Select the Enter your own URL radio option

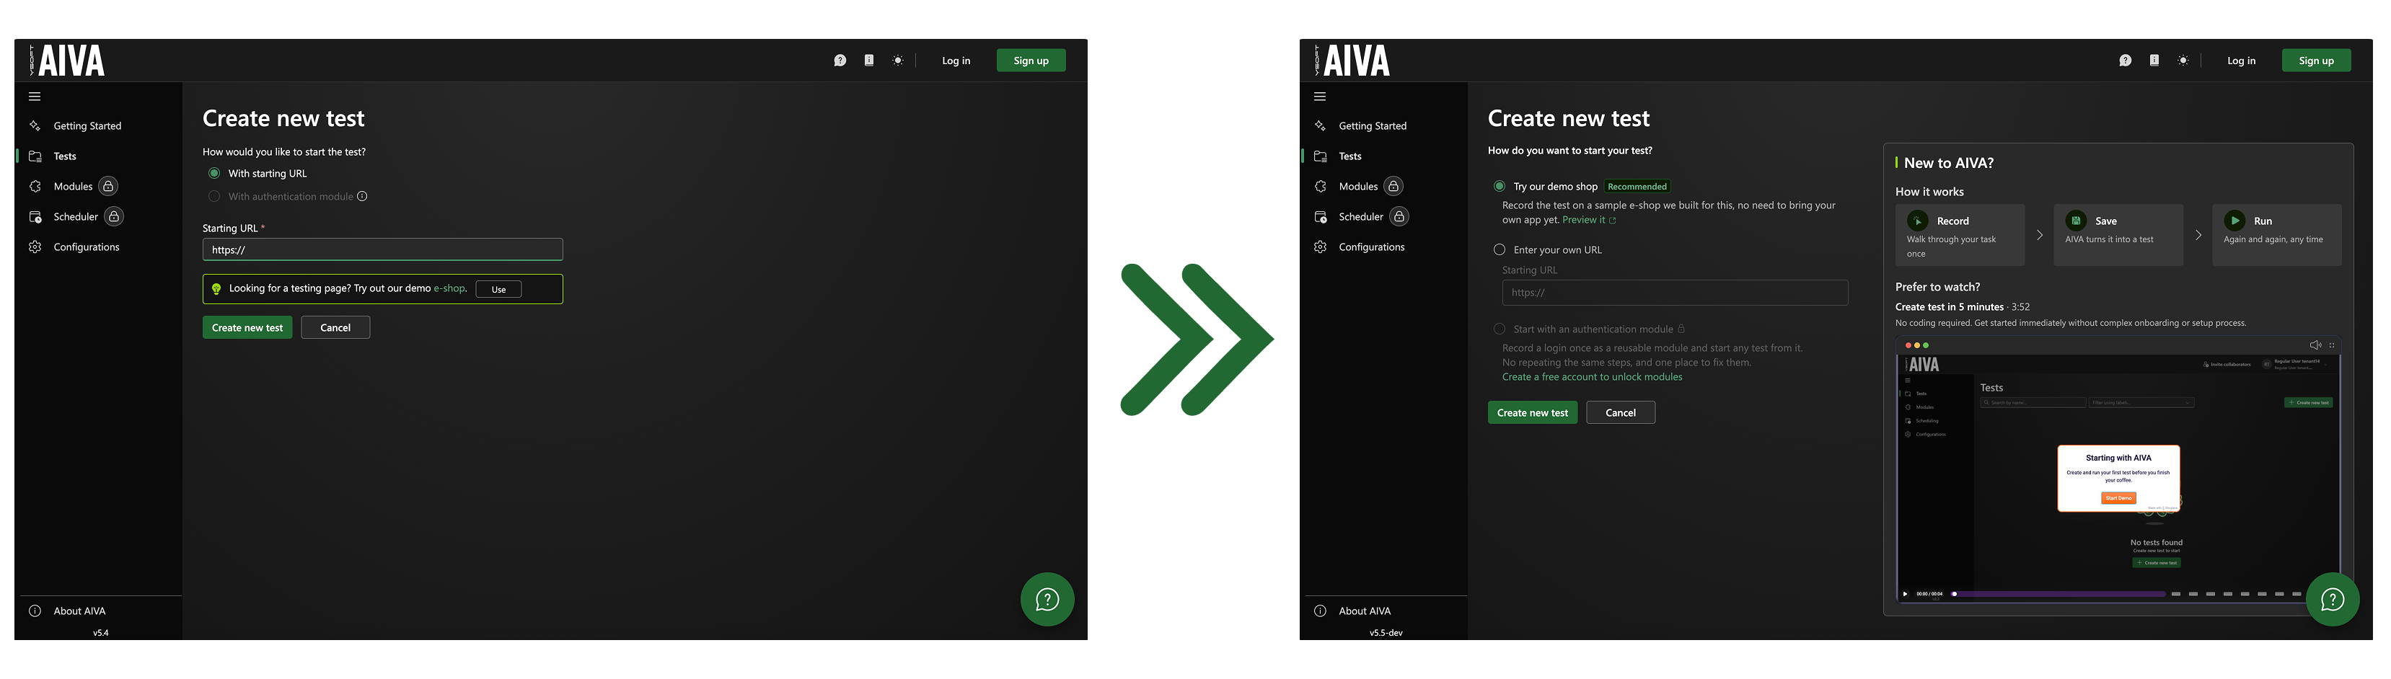pos(1499,249)
